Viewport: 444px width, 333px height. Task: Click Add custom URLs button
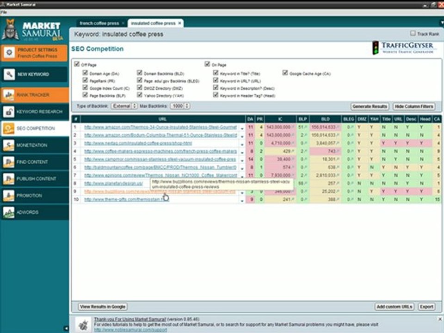[x=395, y=307]
